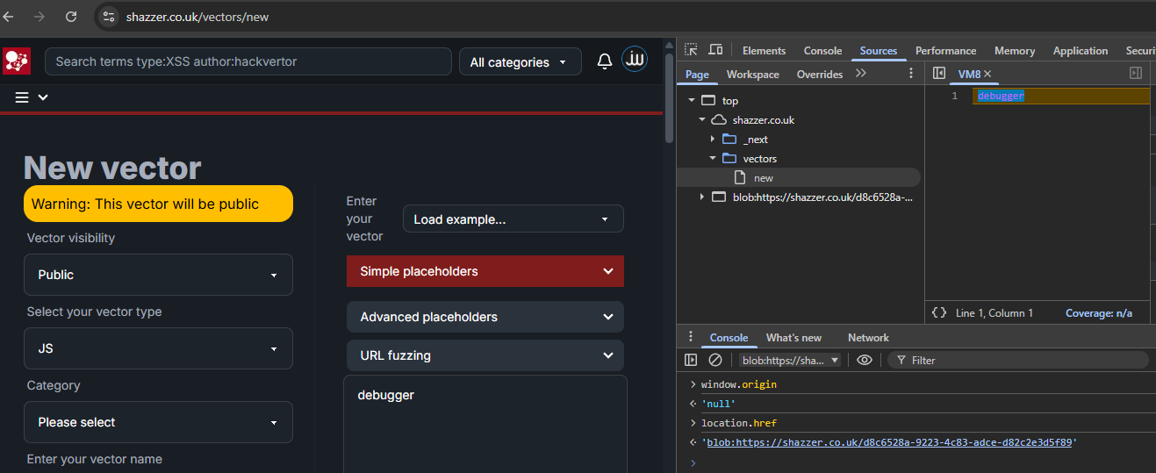Open the user avatar menu
1156x473 pixels.
coord(635,60)
